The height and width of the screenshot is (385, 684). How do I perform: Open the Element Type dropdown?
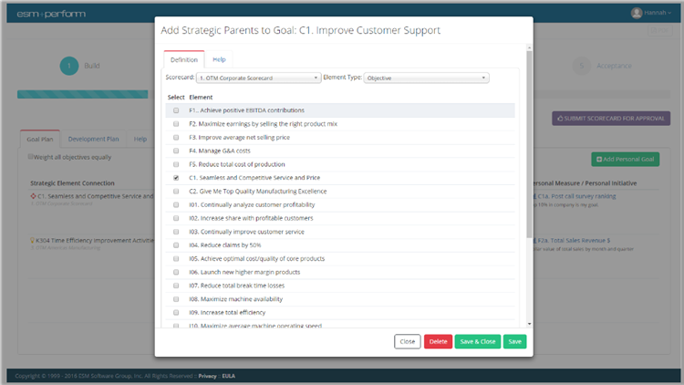point(426,78)
